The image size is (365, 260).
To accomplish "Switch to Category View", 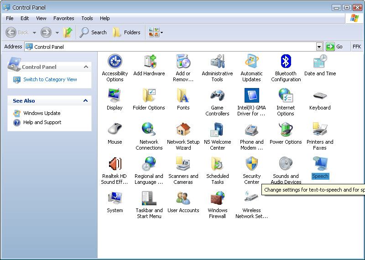I will [x=50, y=80].
